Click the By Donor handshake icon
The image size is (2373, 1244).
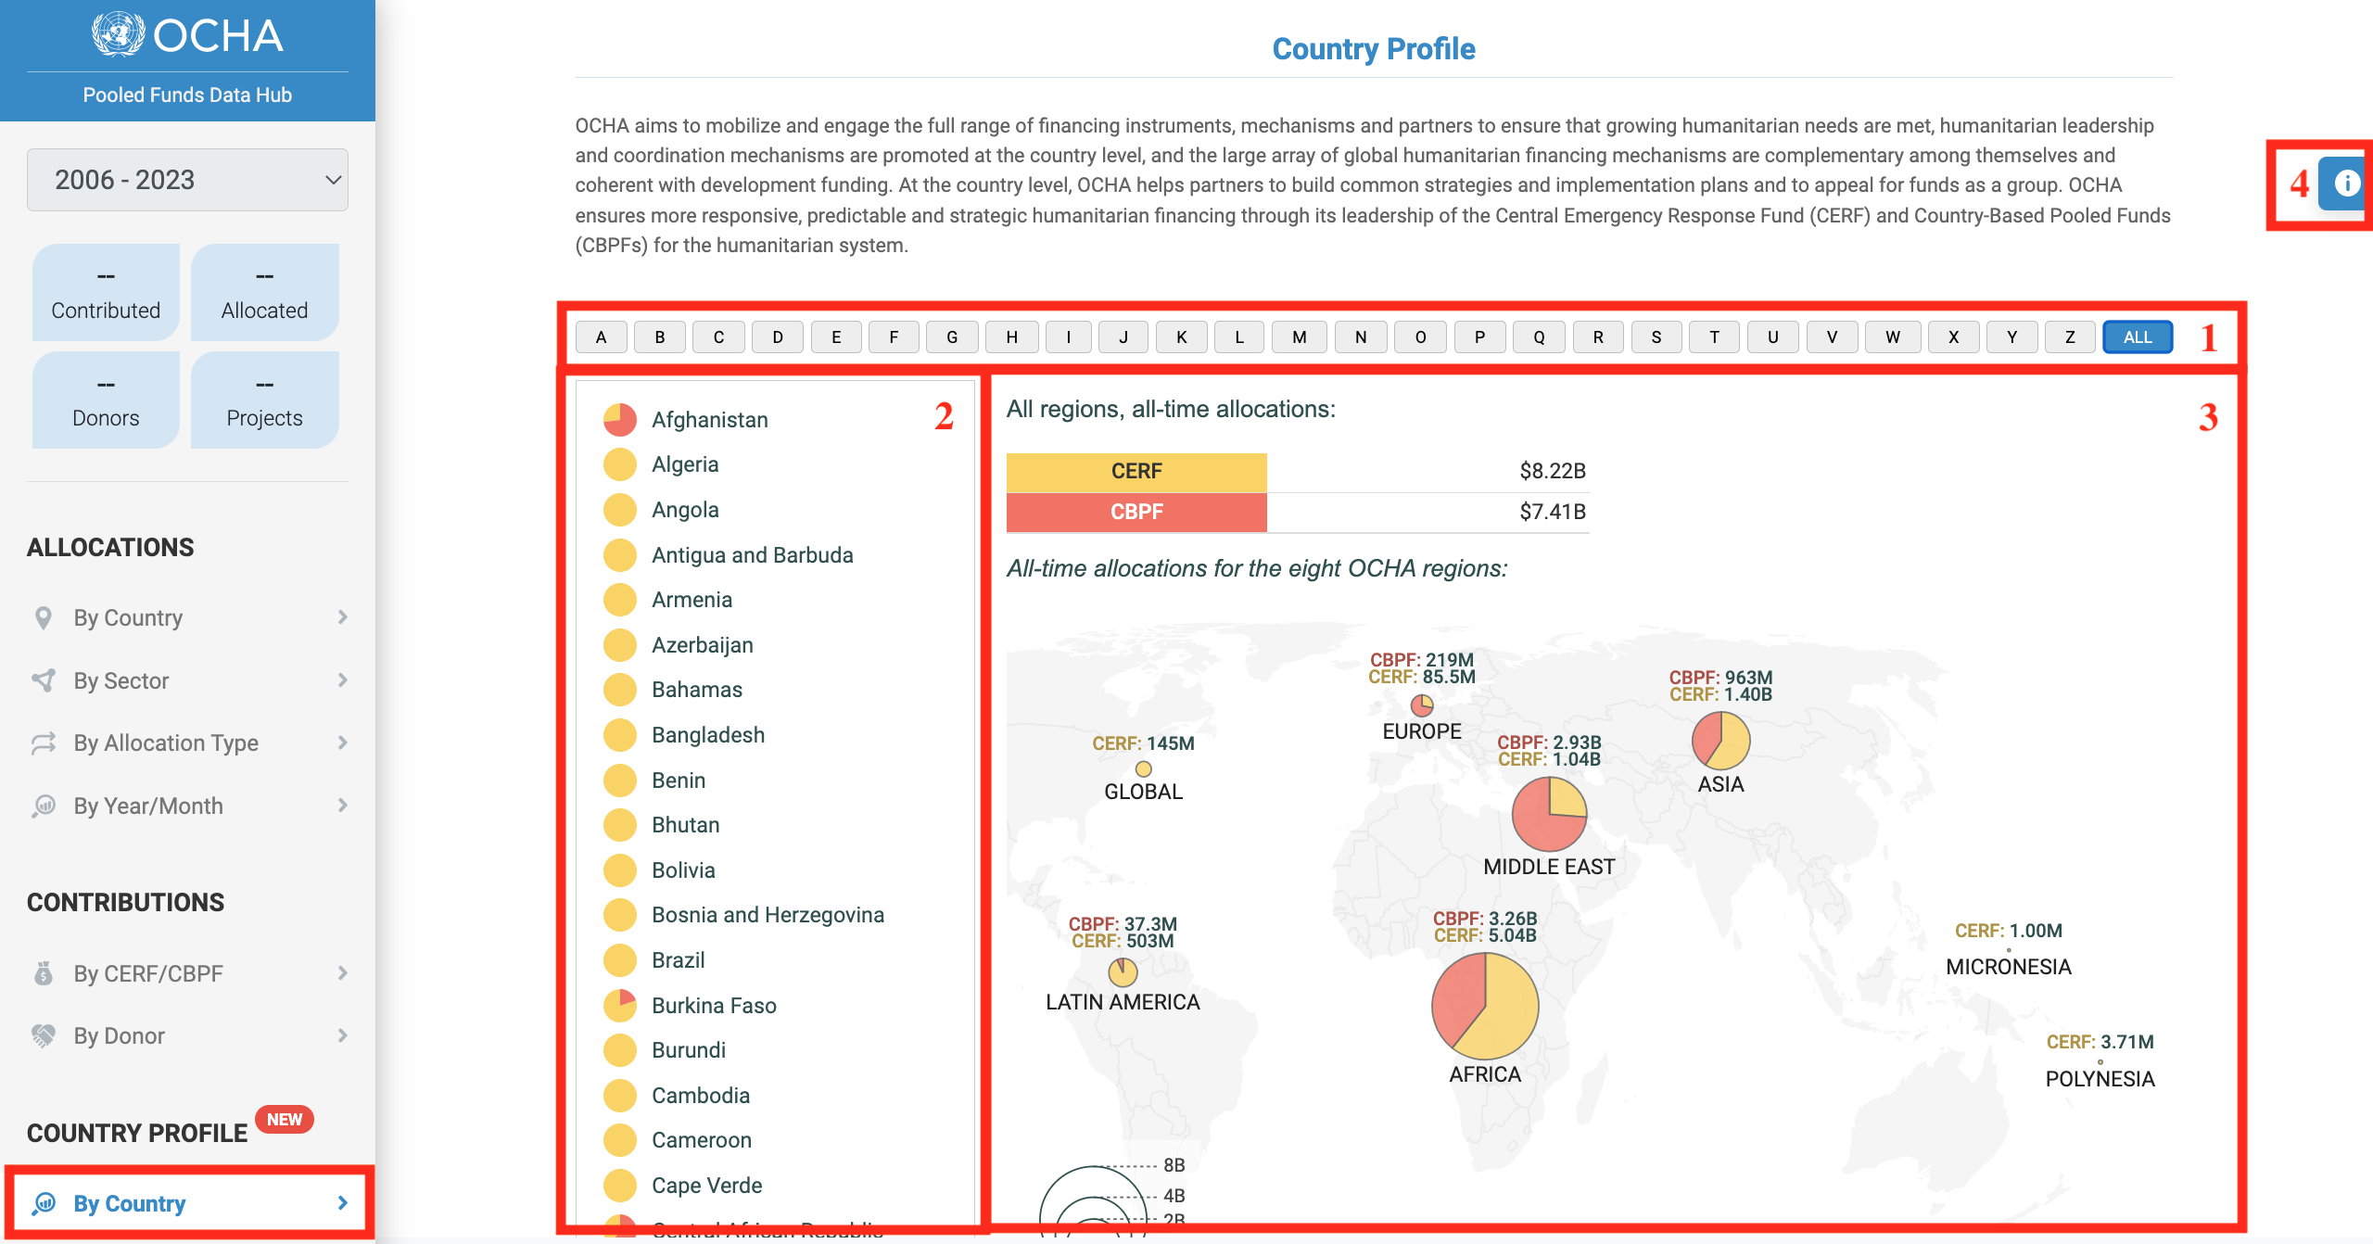coord(43,1035)
